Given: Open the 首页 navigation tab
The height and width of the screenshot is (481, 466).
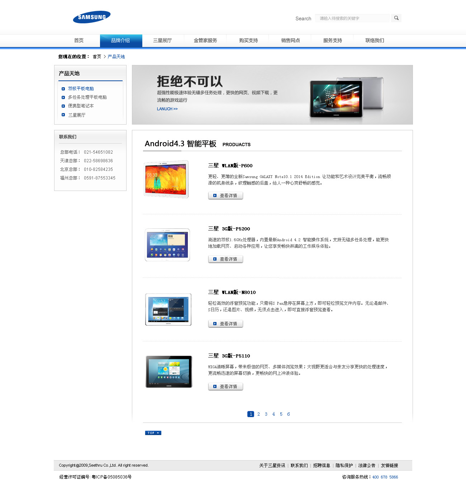Looking at the screenshot, I should coord(79,41).
